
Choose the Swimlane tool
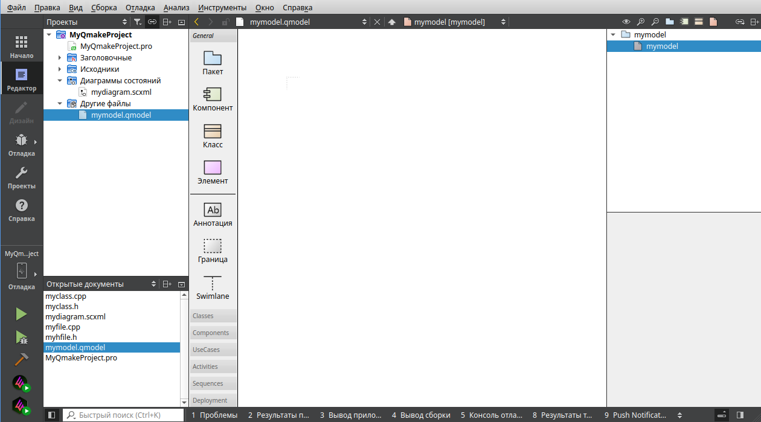point(213,287)
